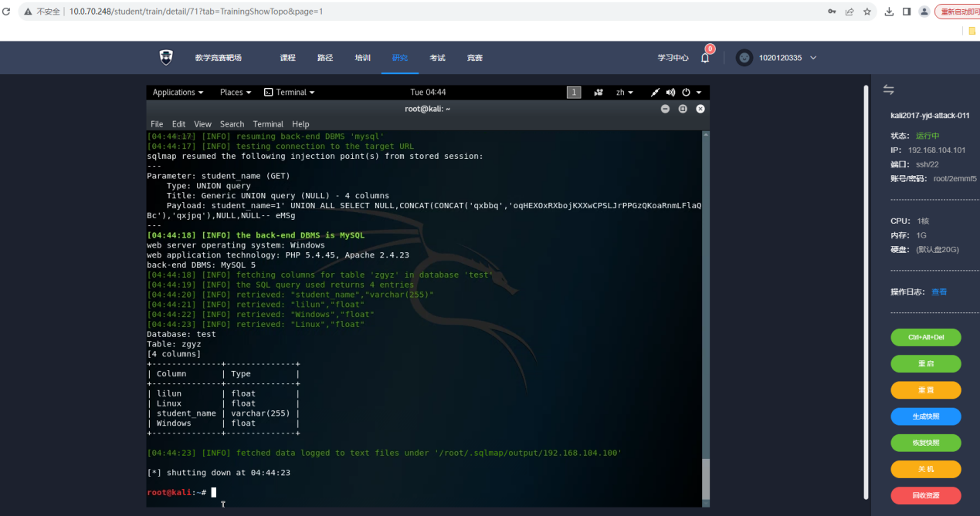Click the user avatar beside 1020120335
The height and width of the screenshot is (516, 980).
(x=744, y=58)
